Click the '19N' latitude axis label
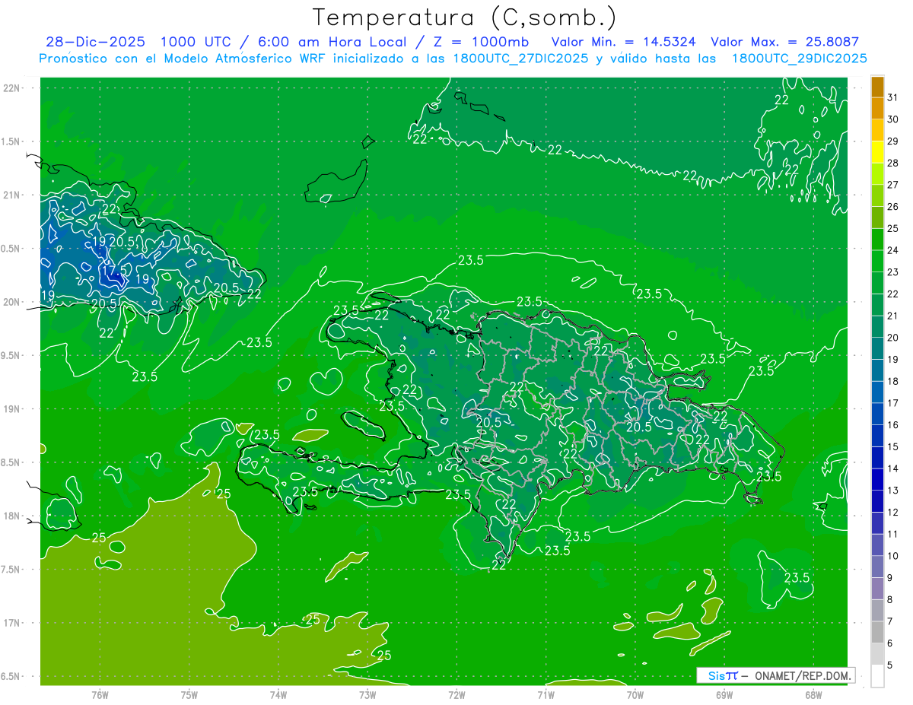Image resolution: width=913 pixels, height=705 pixels. point(12,408)
